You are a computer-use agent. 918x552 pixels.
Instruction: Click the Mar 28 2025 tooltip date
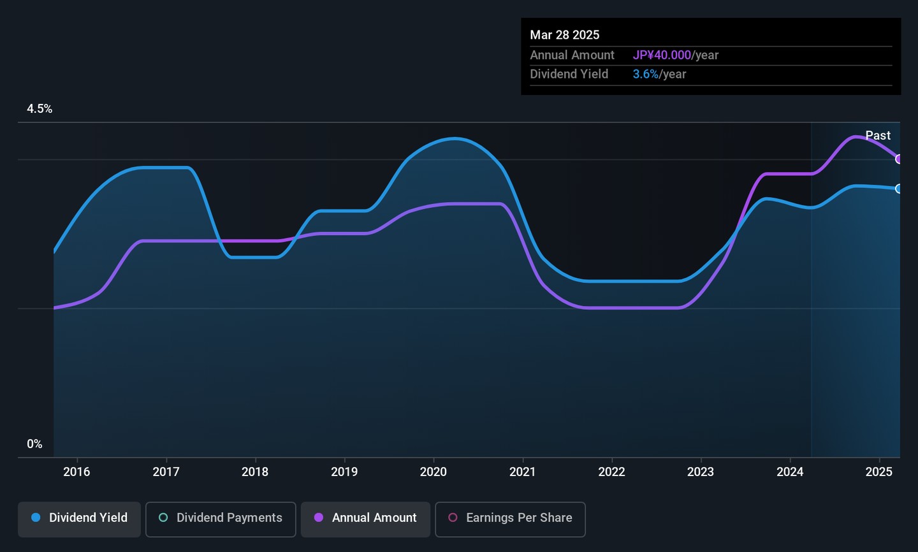pyautogui.click(x=565, y=35)
